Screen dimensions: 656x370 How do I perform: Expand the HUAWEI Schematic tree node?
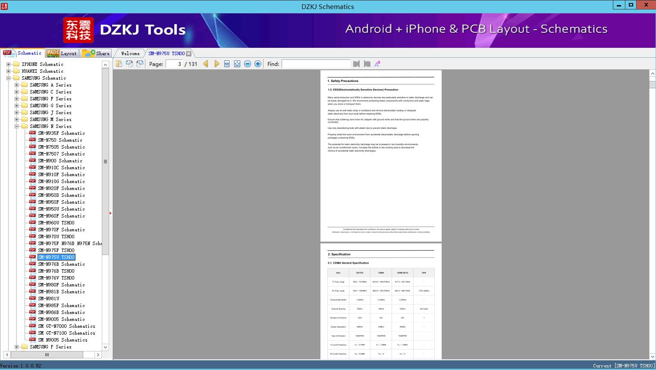(8, 71)
